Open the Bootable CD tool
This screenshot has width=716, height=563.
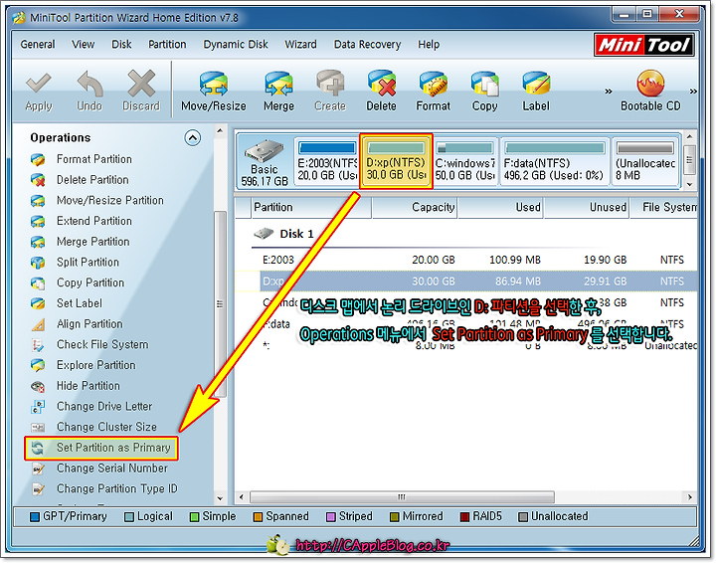tap(650, 91)
